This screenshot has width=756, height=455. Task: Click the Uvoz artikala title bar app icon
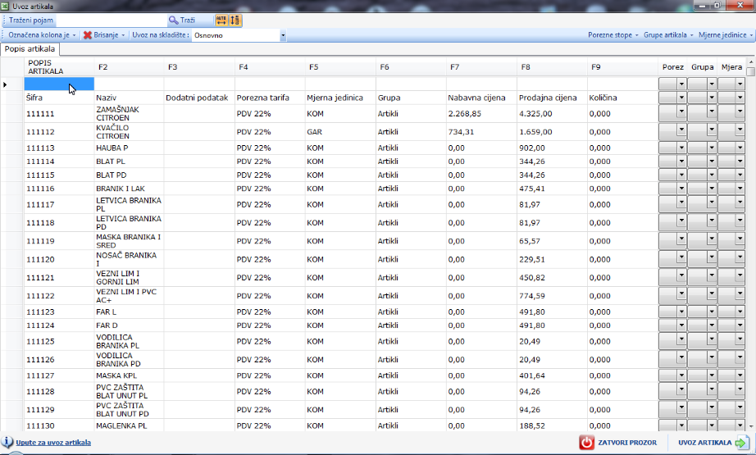click(x=5, y=7)
